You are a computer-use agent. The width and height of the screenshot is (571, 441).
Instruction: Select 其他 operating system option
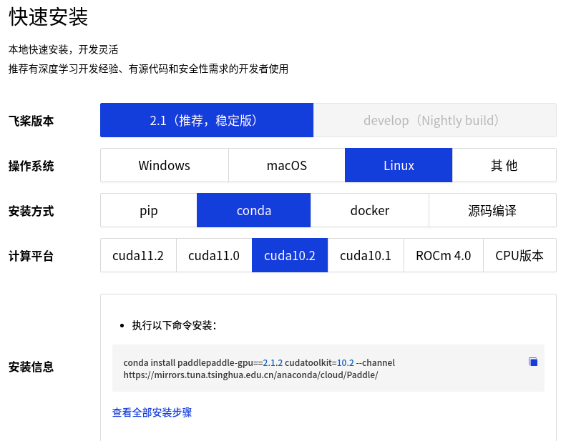(x=504, y=165)
